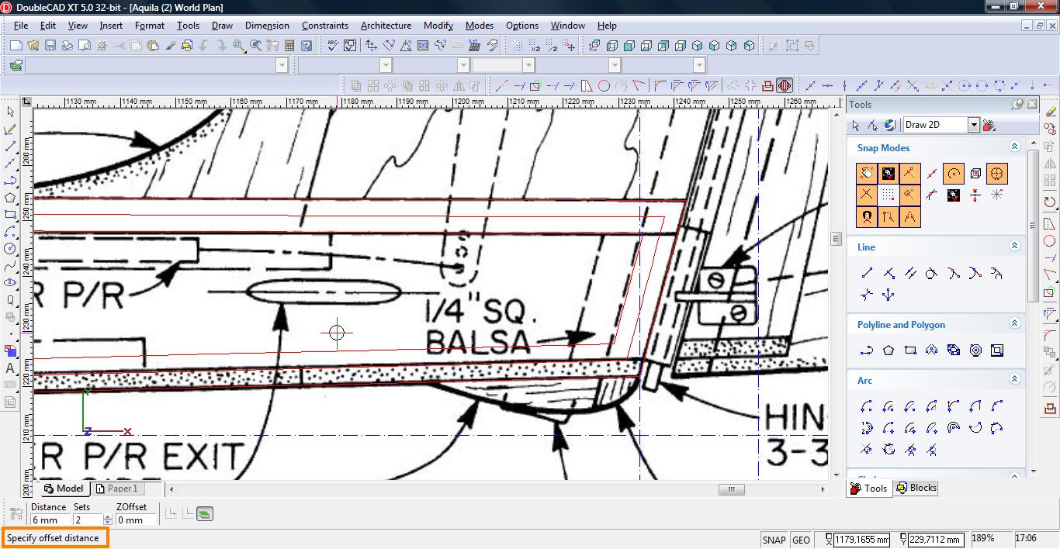This screenshot has width=1060, height=549.
Task: Click the Distance input field
Action: pyautogui.click(x=48, y=520)
